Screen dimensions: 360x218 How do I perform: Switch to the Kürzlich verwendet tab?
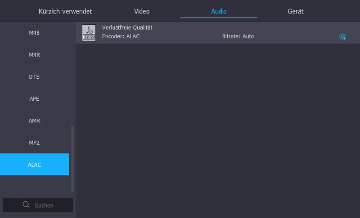[65, 11]
